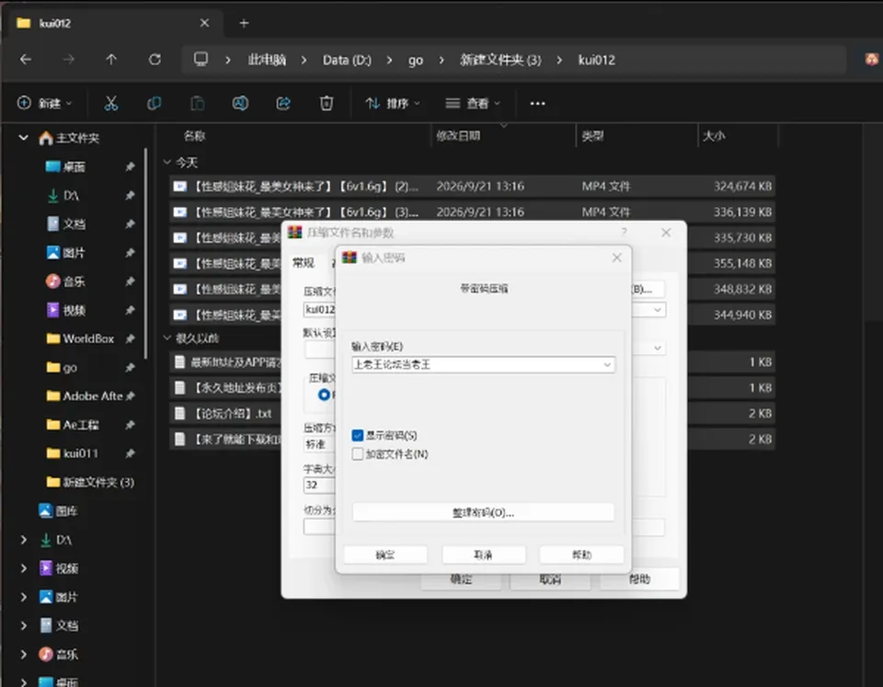This screenshot has height=687, width=883.
Task: Sort by 修改日期 column header
Action: pos(458,136)
